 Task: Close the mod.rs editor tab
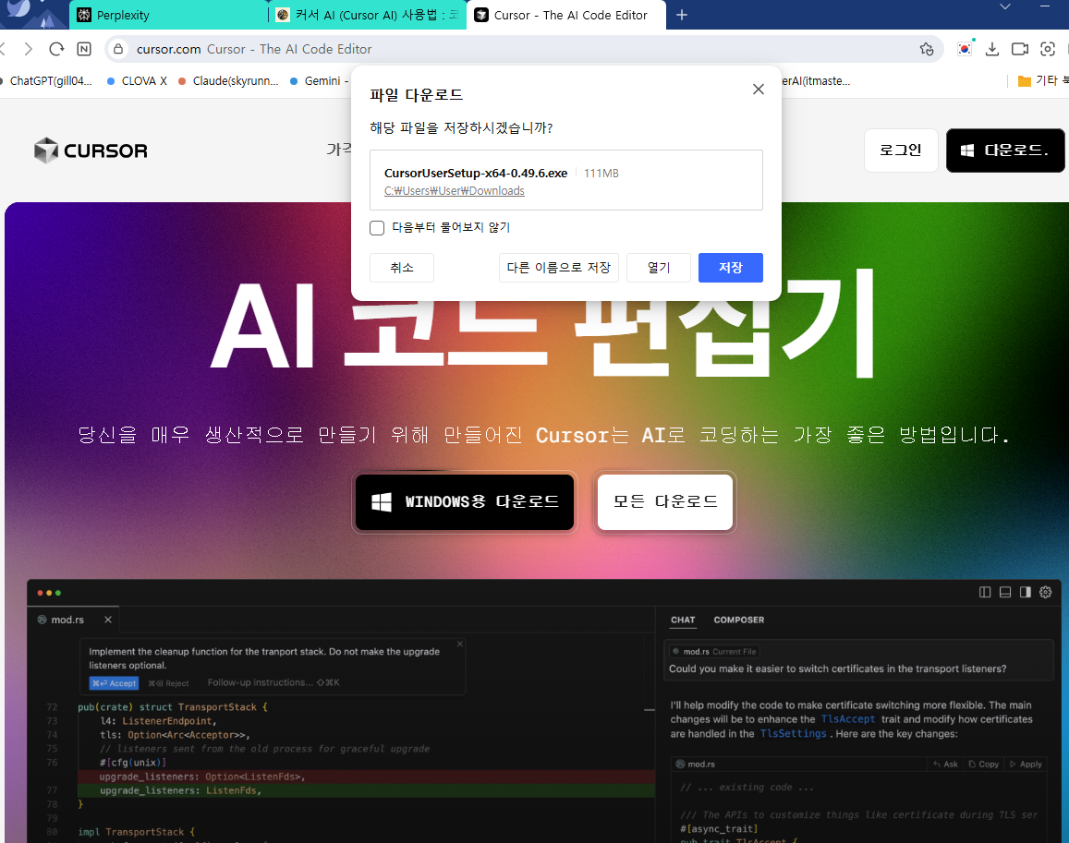tap(108, 620)
